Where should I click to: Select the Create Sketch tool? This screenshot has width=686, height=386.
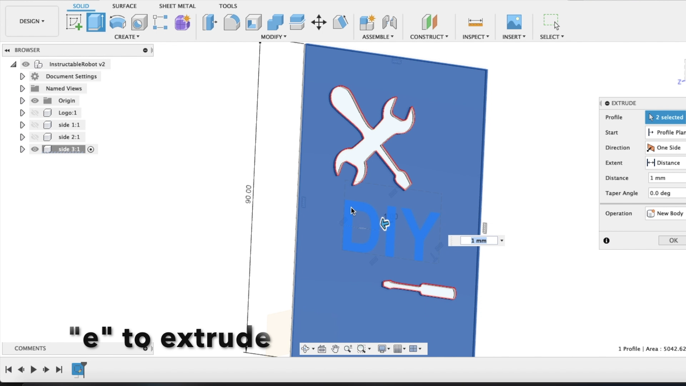(x=74, y=22)
